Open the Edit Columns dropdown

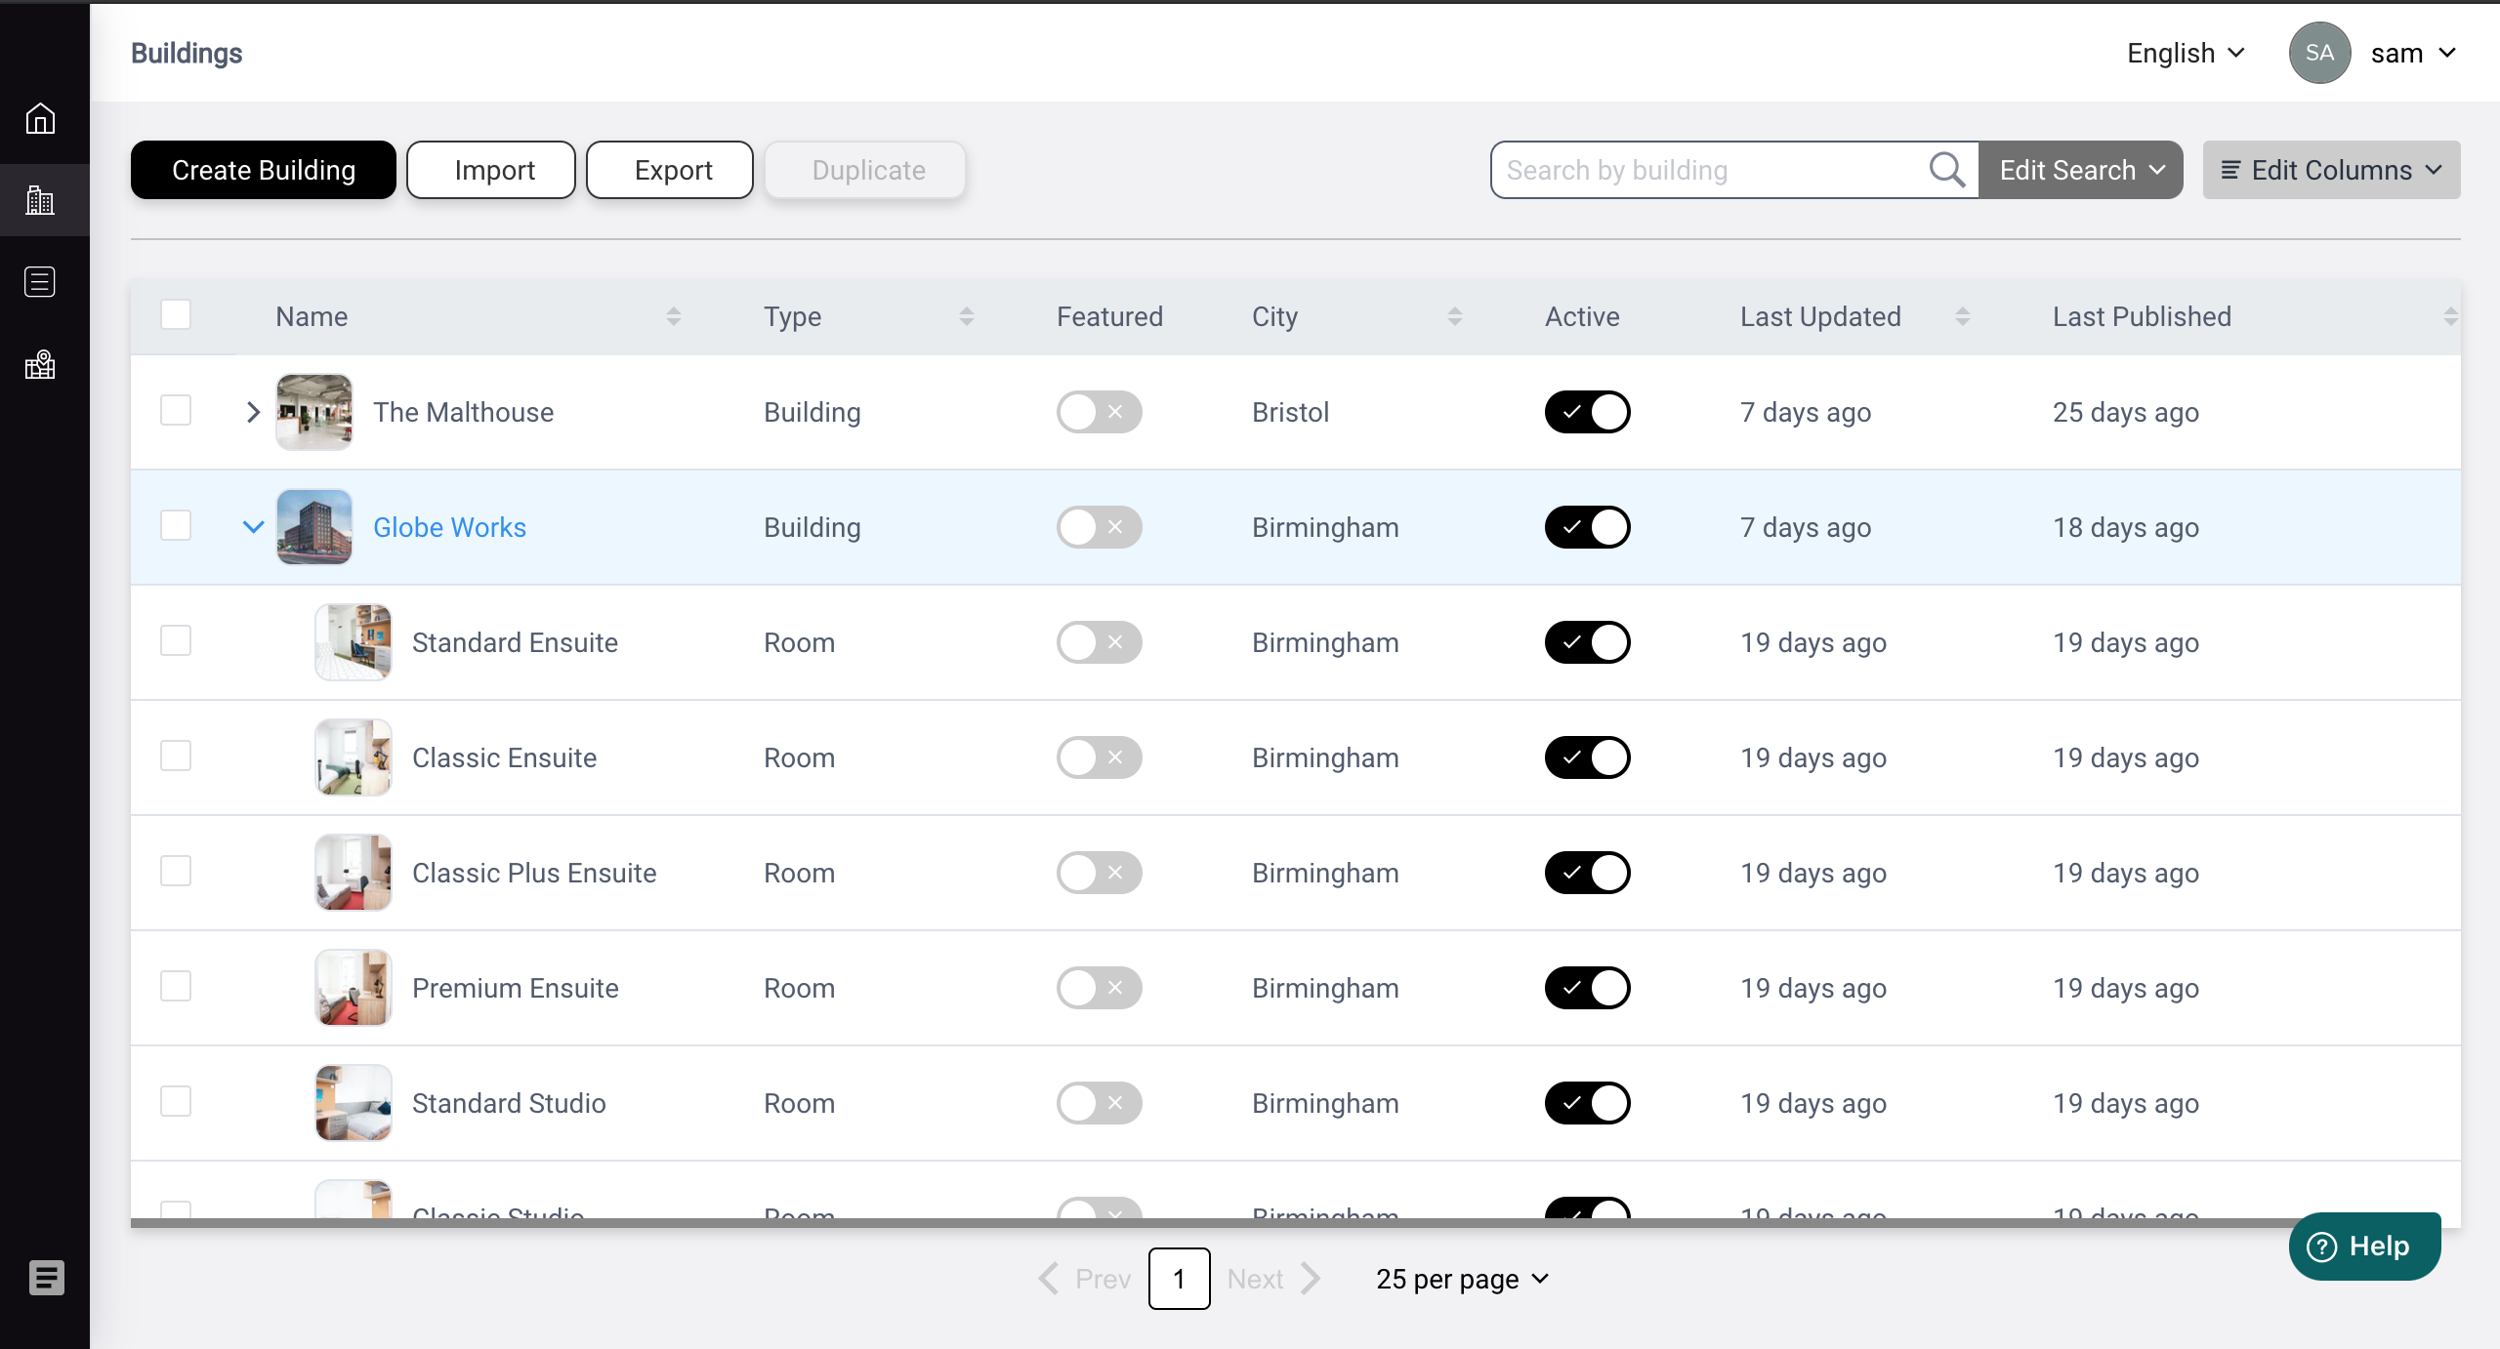[2331, 170]
